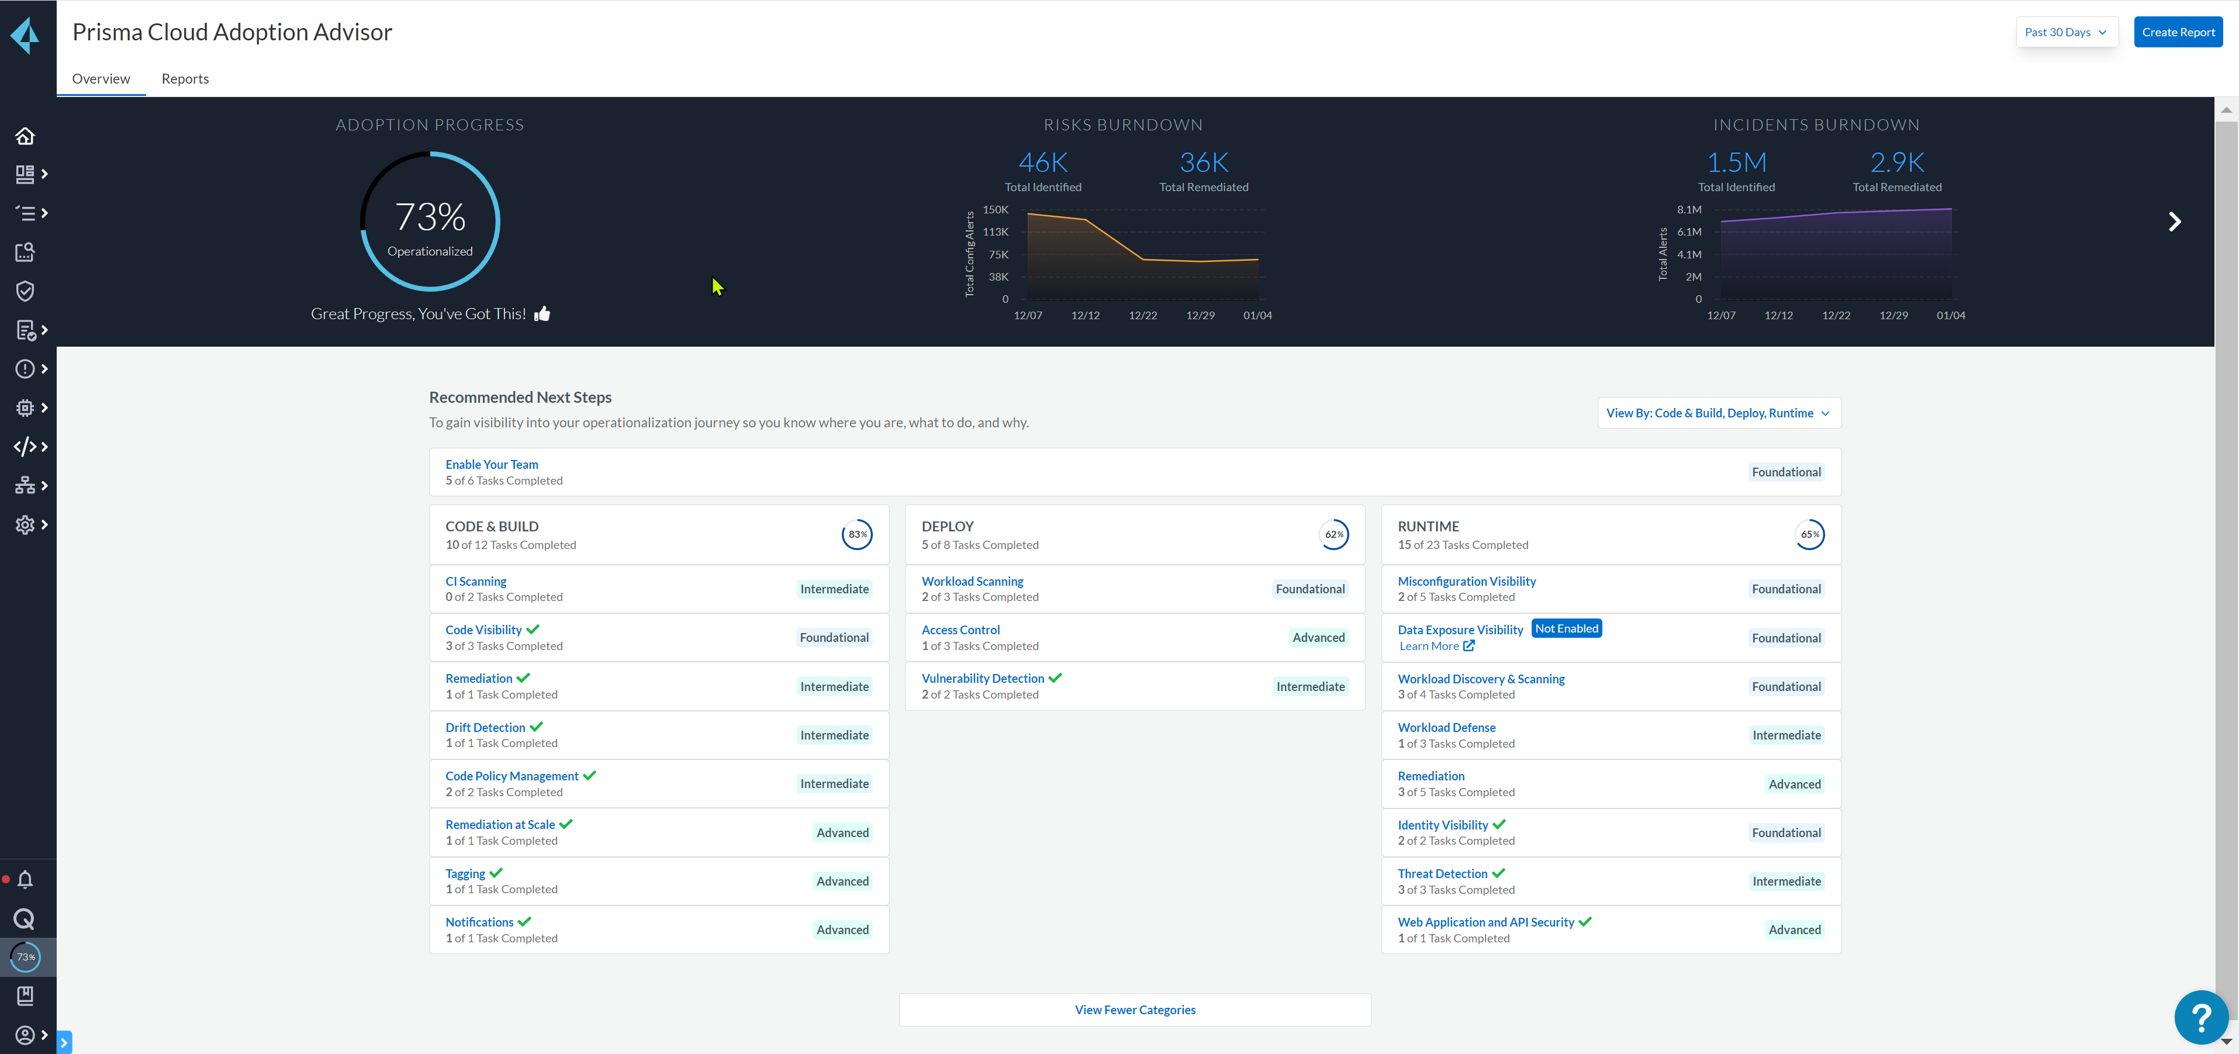Expand the Alerts menu chevron

pos(44,368)
